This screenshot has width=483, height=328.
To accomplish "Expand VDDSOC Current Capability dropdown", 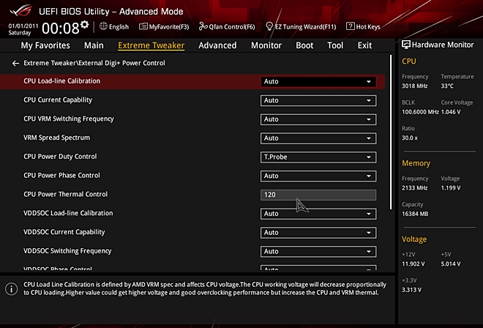I will tap(318, 232).
